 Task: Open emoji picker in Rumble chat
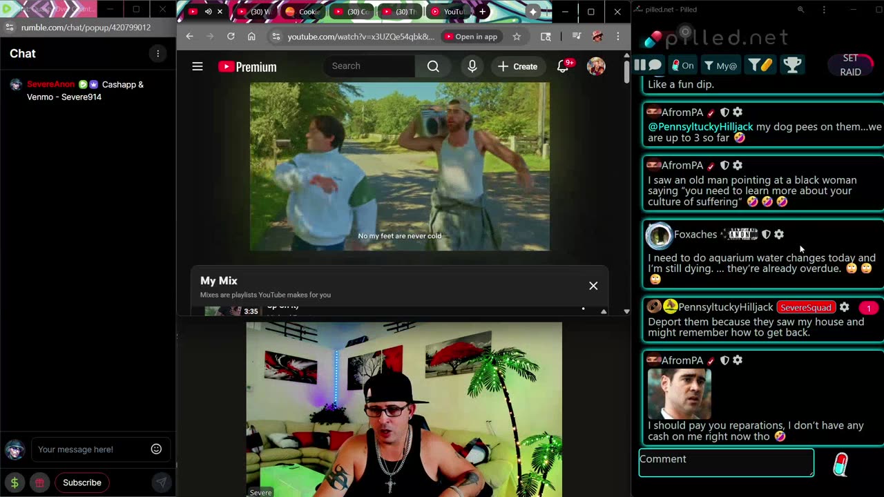156,449
